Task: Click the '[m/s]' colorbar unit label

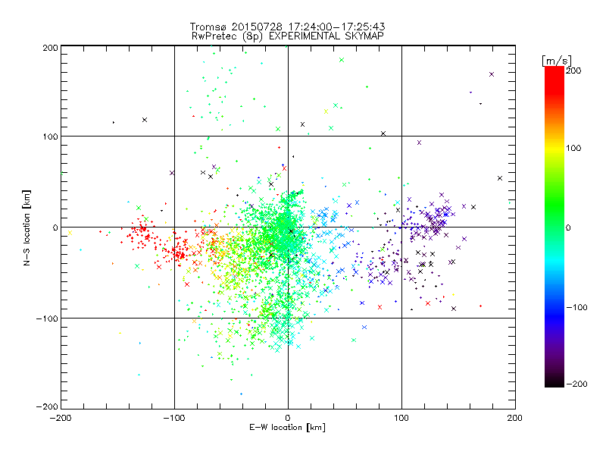Action: click(x=557, y=61)
